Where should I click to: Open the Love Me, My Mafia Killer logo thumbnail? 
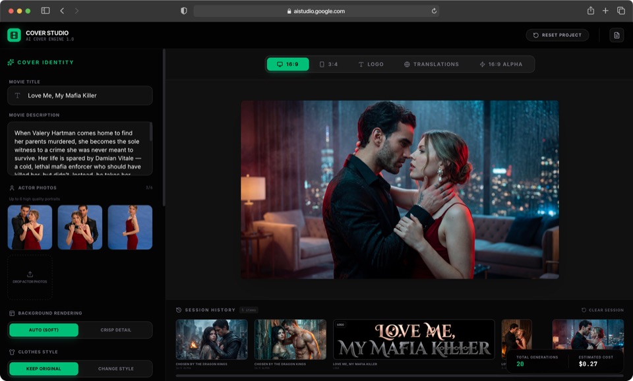pos(413,339)
